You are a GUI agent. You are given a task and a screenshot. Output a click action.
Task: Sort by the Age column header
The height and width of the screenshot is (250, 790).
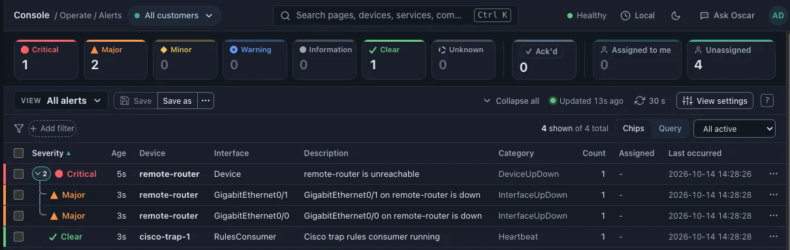pyautogui.click(x=118, y=153)
